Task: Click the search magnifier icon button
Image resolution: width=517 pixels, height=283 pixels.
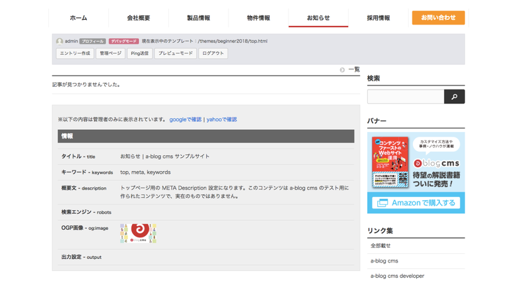Action: pos(454,97)
